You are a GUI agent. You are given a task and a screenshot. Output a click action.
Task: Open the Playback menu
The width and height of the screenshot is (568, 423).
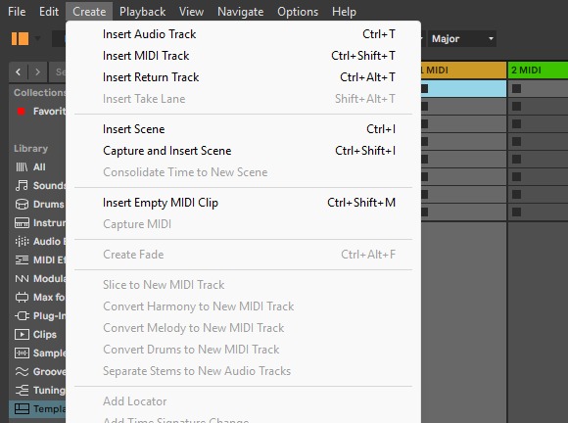pos(142,12)
